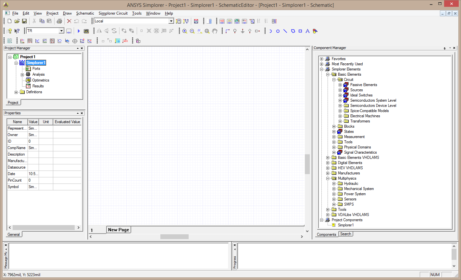Screen dimensions: 461x280
Task: Click the insert shapes image icon
Action: click(315, 31)
